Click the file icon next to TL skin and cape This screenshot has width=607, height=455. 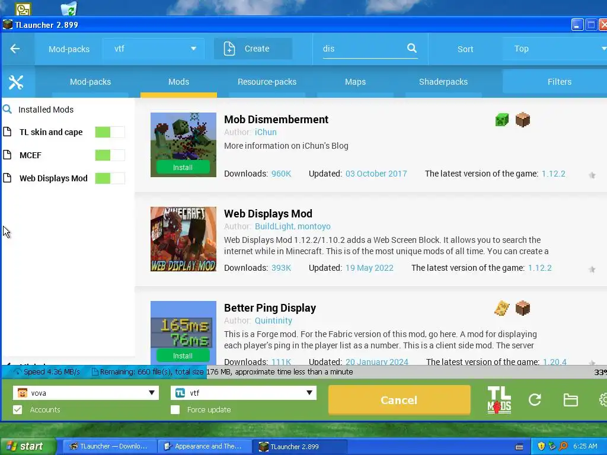[7, 132]
